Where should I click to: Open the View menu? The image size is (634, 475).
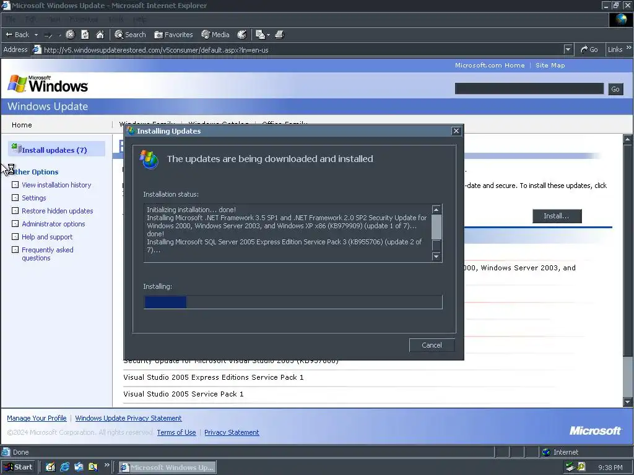click(54, 19)
